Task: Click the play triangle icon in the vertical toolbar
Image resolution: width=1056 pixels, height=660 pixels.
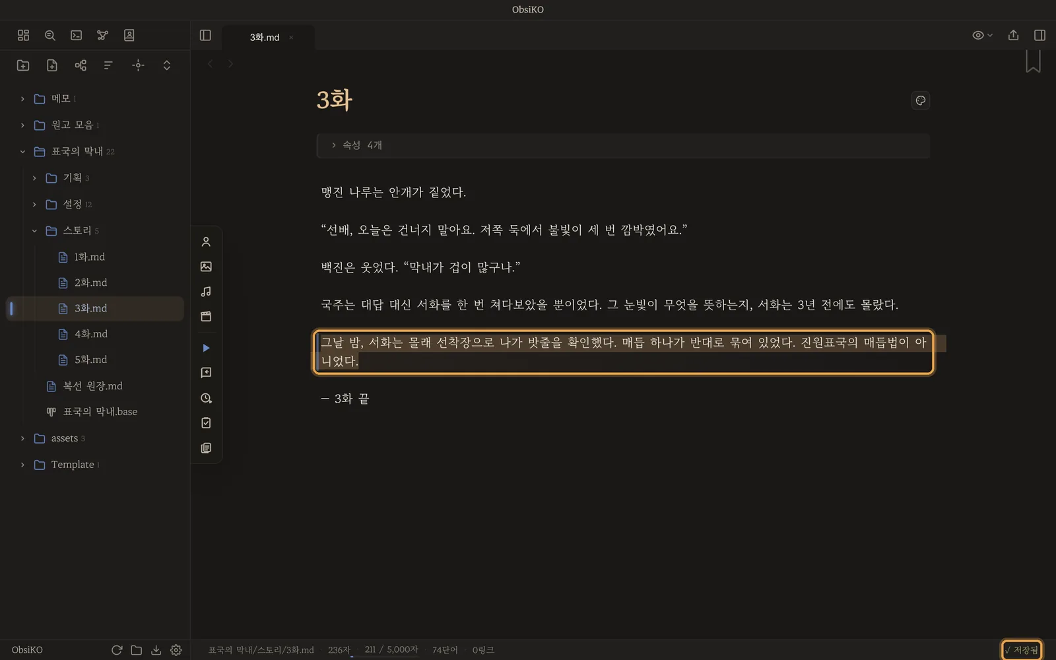Action: [x=206, y=348]
